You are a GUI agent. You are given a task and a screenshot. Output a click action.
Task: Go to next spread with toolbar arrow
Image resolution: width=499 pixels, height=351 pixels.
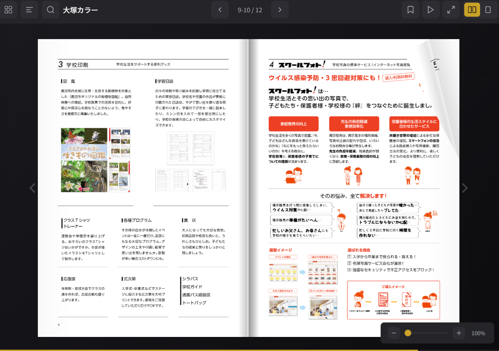click(279, 9)
